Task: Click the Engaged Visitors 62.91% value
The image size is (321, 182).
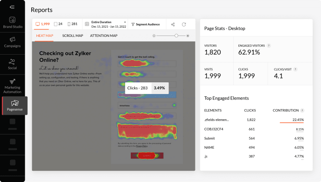Action: coord(249,52)
